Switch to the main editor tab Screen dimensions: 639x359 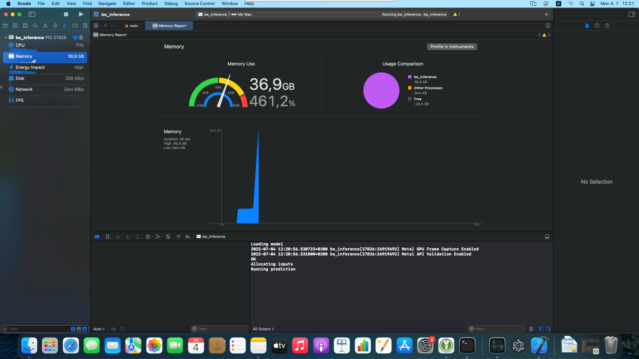131,26
